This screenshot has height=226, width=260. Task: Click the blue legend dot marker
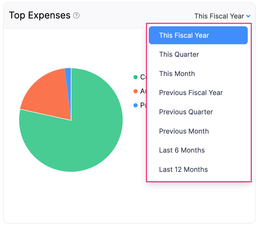135,105
